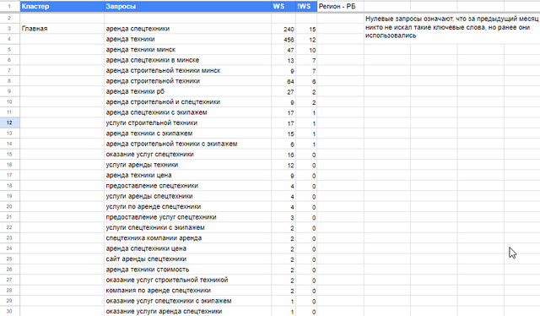Viewport: 540px width, 316px height.
Task: Select the cell 'компания по аренде спецтехники'
Action: coord(187,290)
